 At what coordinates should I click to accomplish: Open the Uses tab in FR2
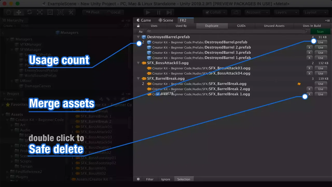pyautogui.click(x=154, y=26)
